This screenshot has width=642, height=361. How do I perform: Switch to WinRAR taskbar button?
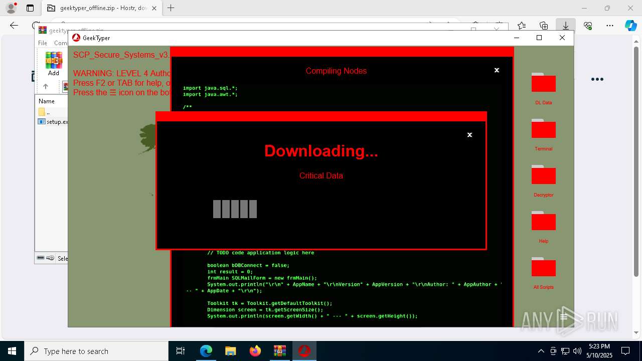pos(279,351)
